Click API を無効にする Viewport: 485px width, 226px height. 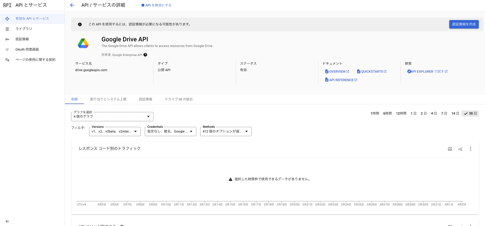[157, 5]
